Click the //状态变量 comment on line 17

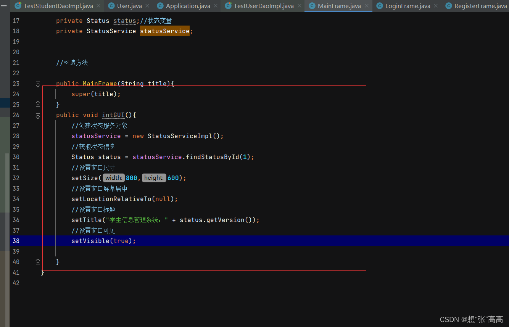tap(156, 21)
